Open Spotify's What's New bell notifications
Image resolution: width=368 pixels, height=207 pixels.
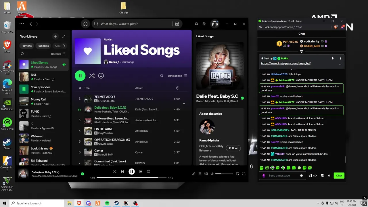coord(196,24)
